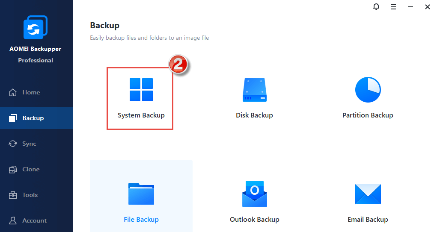Open Partition Backup pie chart icon

click(x=368, y=90)
